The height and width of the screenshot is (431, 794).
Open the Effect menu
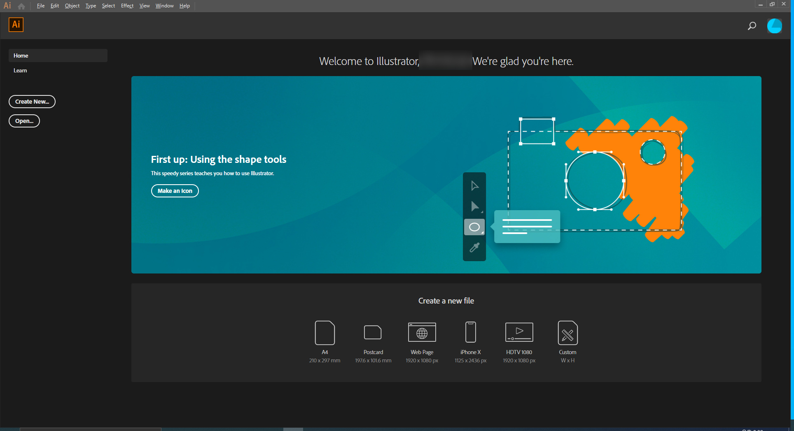(x=127, y=6)
